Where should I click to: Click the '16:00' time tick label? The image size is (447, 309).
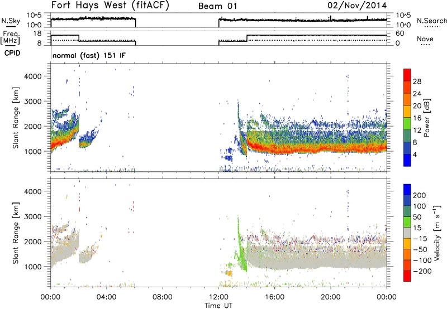pyautogui.click(x=274, y=297)
